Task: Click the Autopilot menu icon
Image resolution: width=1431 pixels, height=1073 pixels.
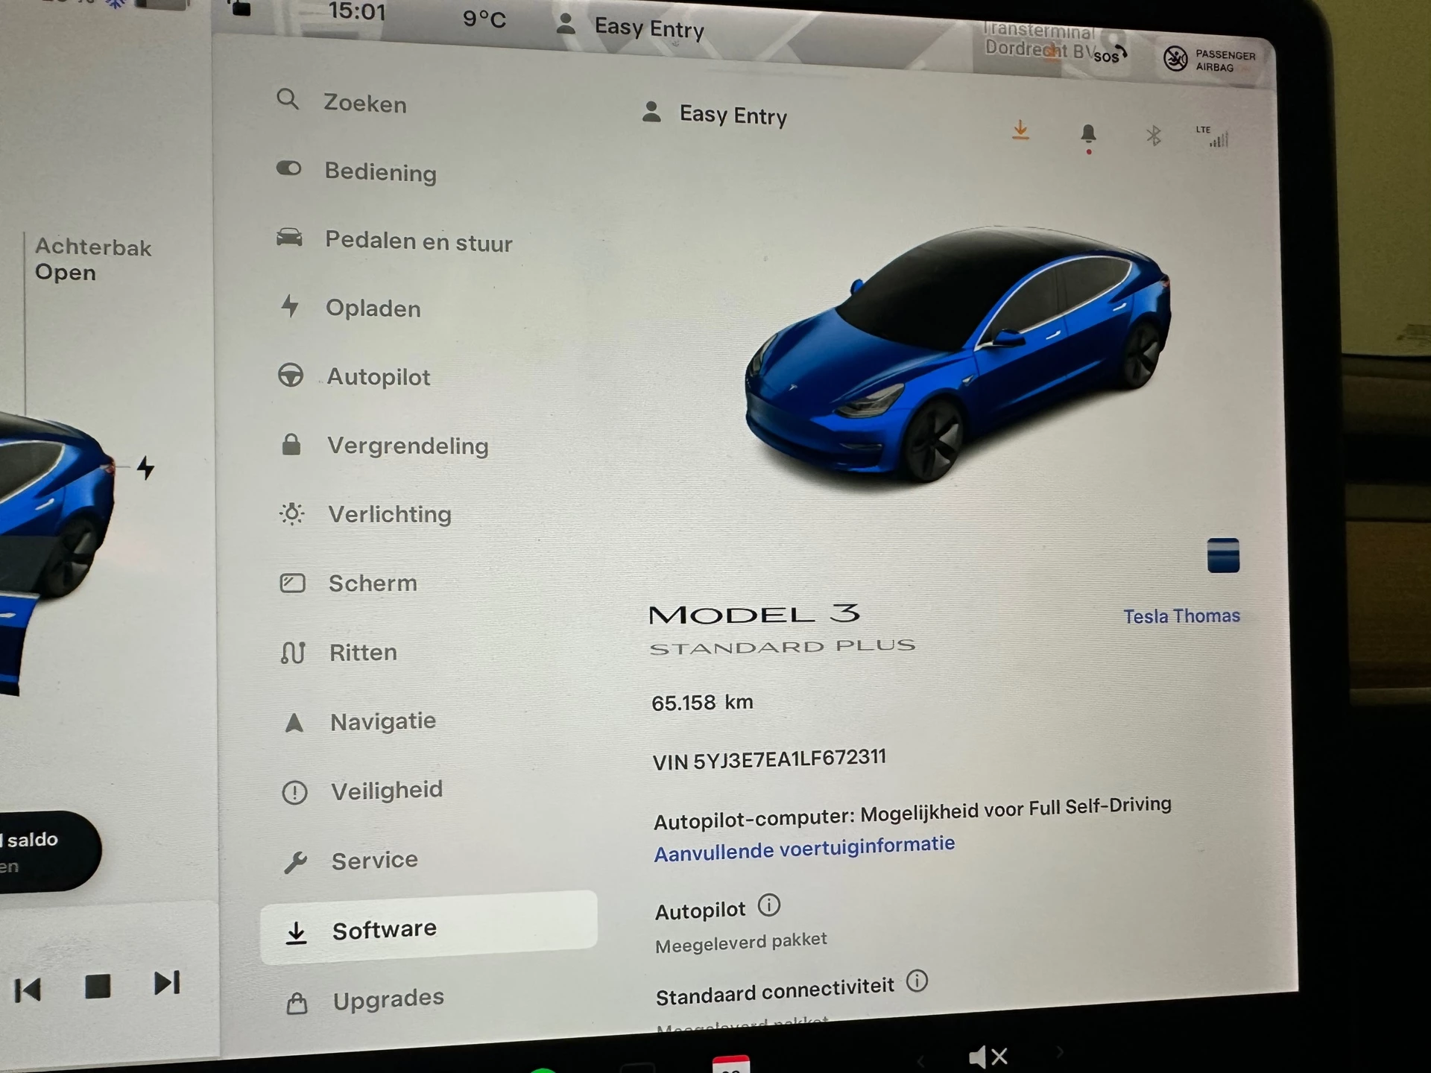Action: pyautogui.click(x=288, y=376)
